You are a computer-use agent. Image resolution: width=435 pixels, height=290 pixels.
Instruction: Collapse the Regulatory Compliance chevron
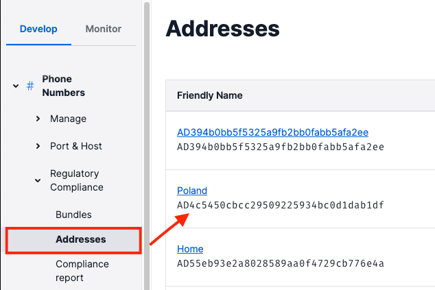(38, 181)
